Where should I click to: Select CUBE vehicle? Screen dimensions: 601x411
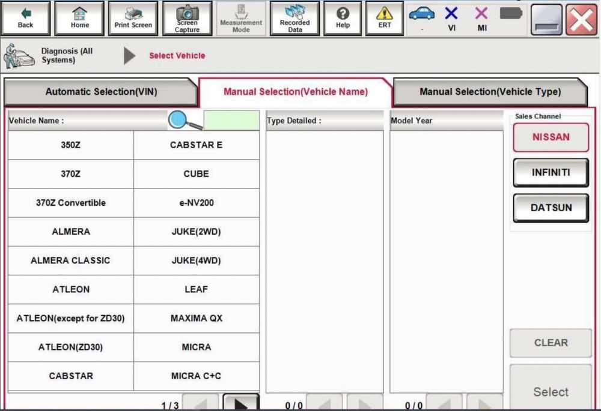point(197,174)
